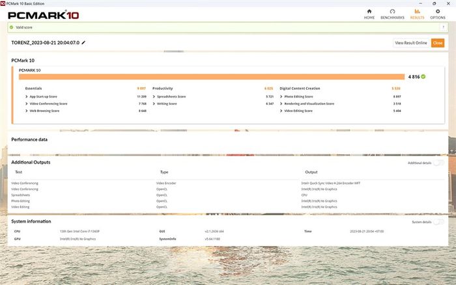Toggle Additional details switch
Viewport: 456px width, 285px height.
pos(438,163)
